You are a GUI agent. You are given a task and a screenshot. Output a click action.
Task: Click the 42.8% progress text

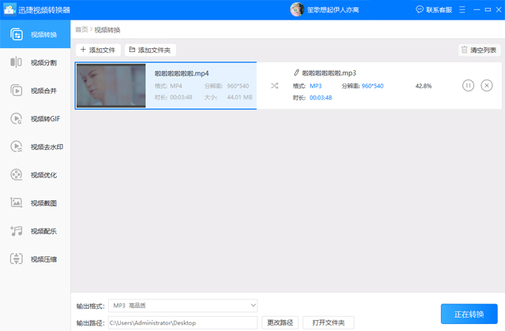tap(423, 86)
